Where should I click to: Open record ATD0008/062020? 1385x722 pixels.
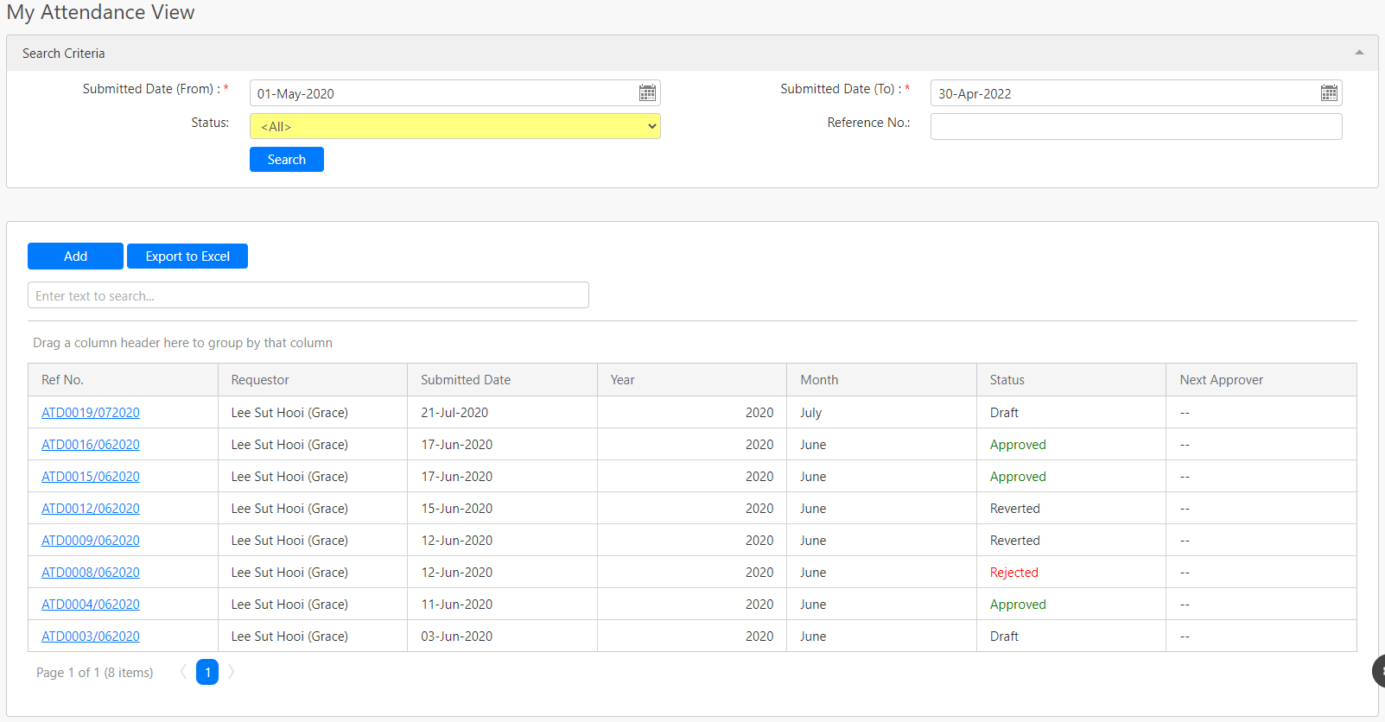point(91,573)
